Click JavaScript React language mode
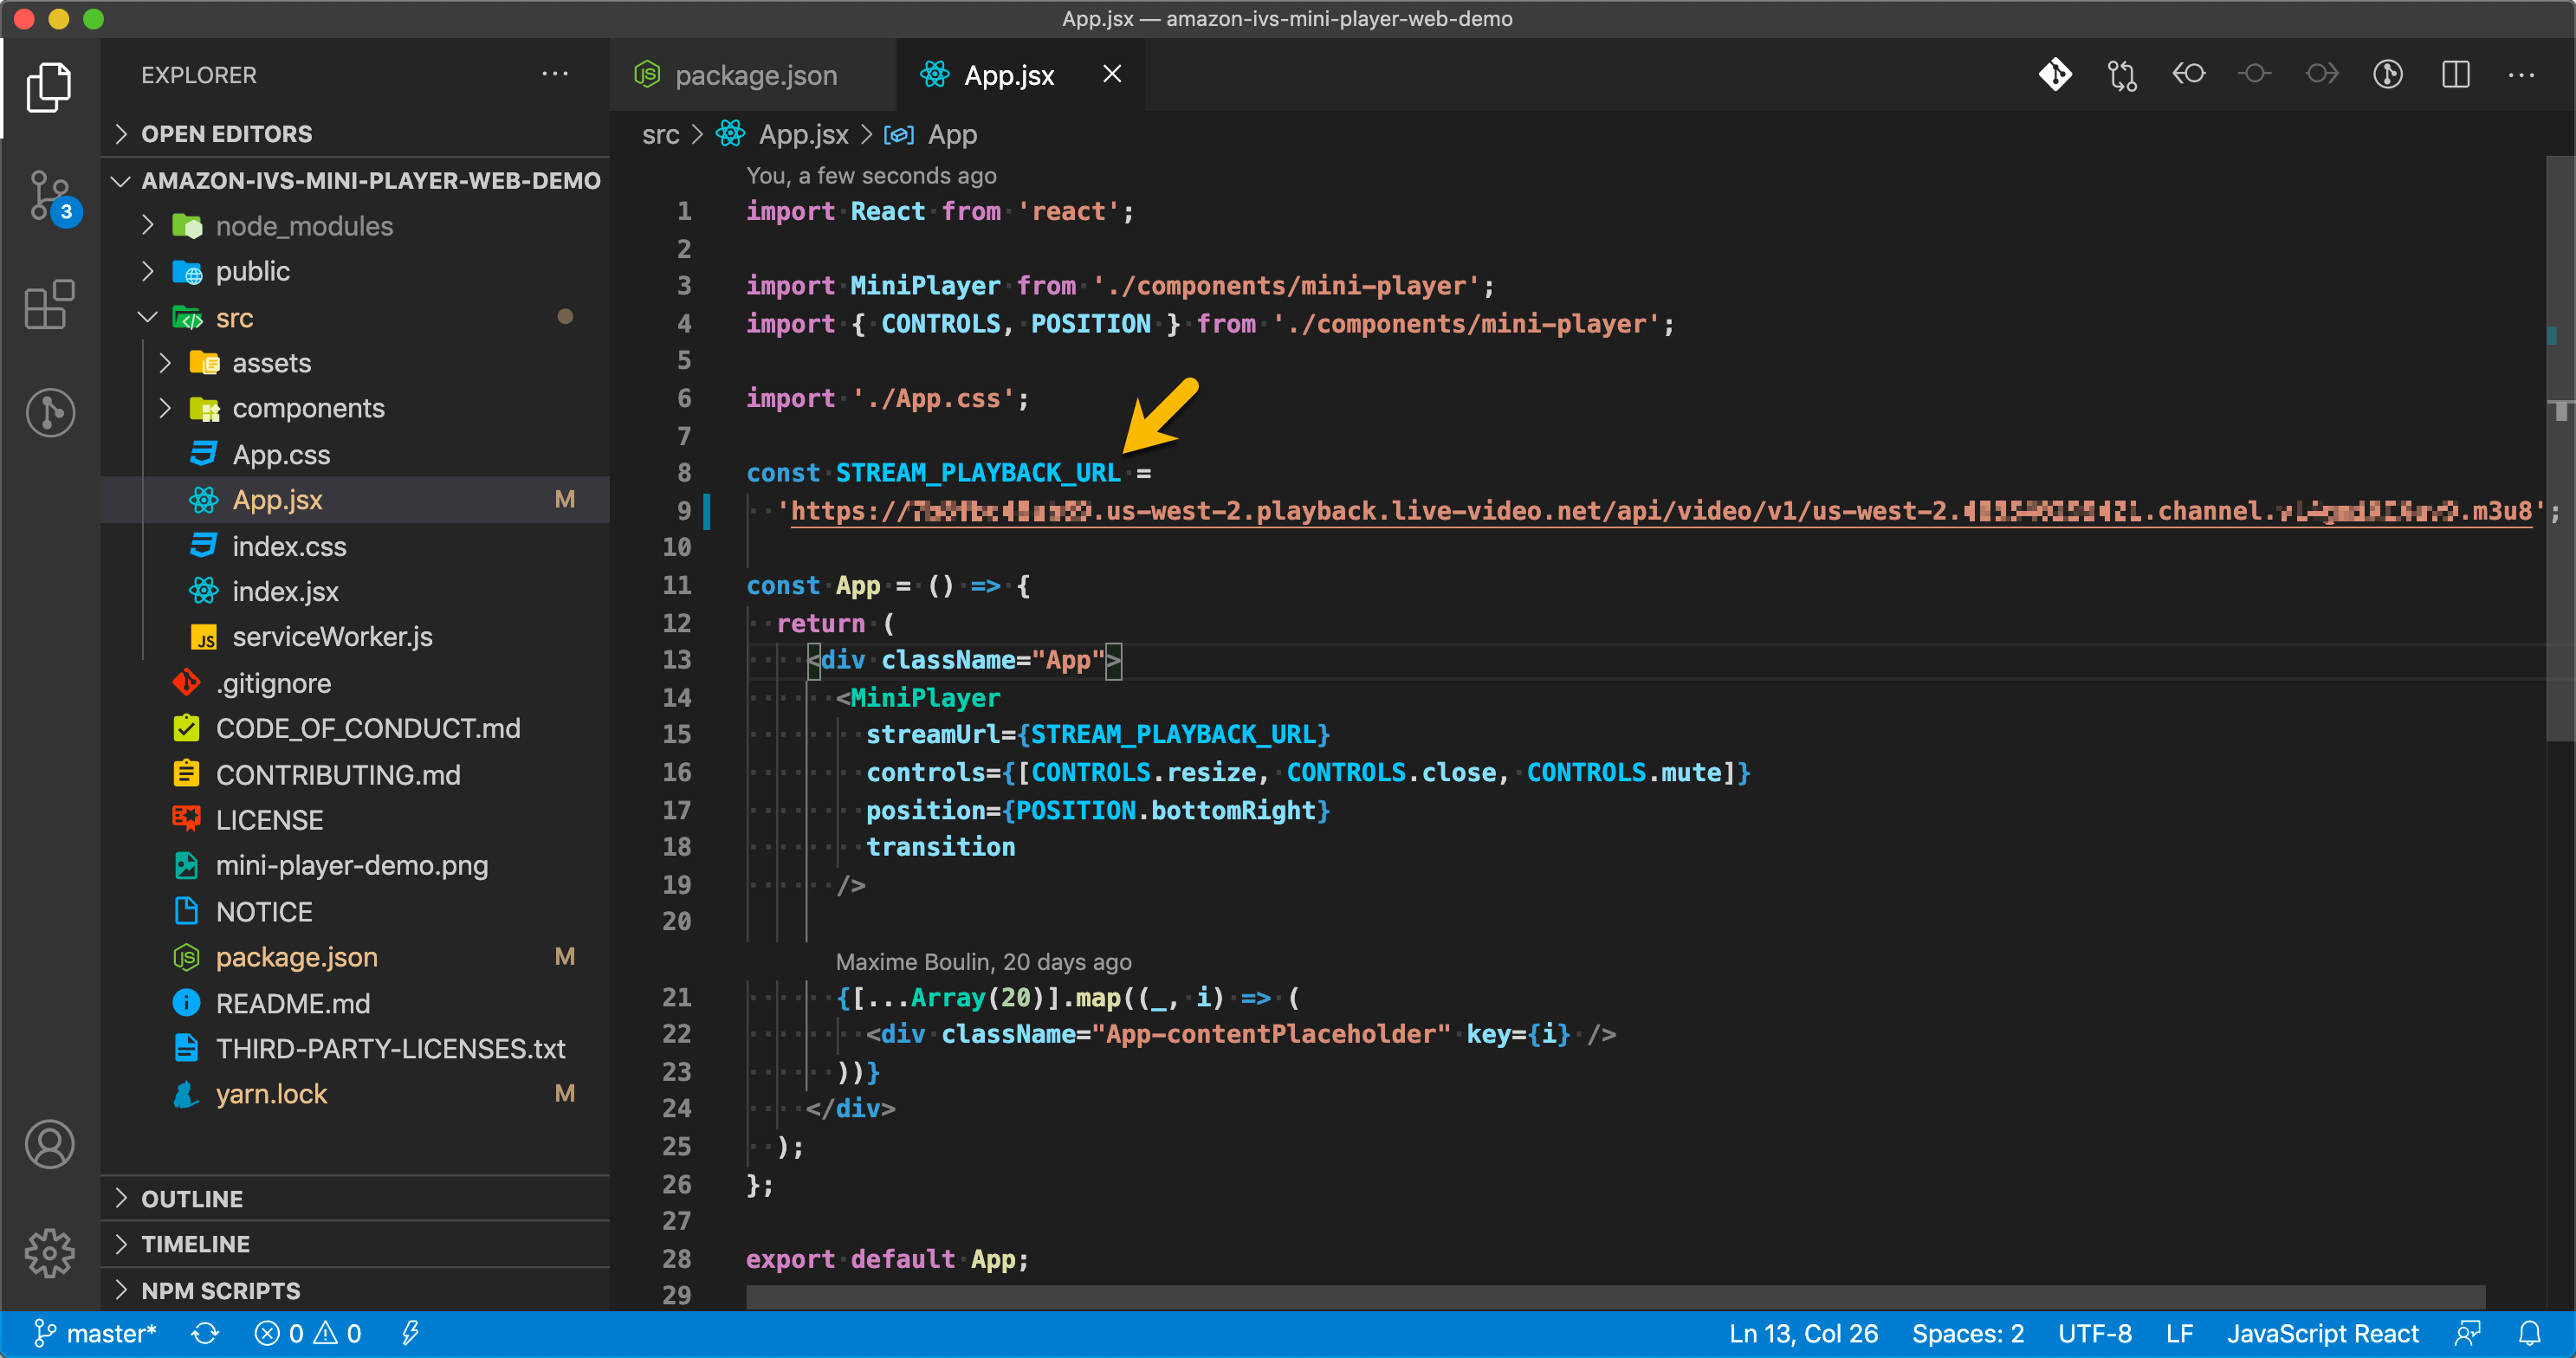 pos(2322,1333)
